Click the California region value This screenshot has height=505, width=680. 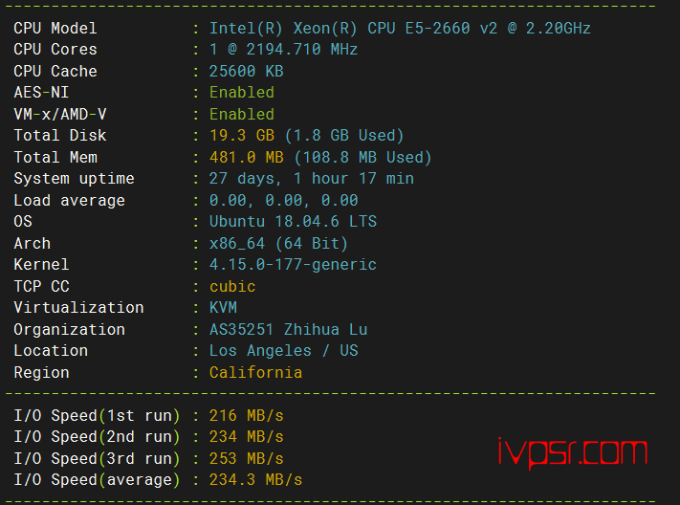click(x=255, y=373)
